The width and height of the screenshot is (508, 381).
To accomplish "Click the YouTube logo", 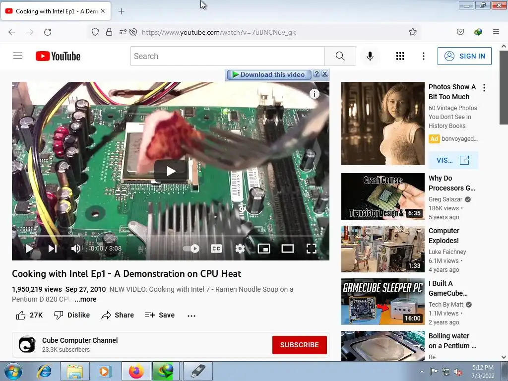I will (58, 56).
